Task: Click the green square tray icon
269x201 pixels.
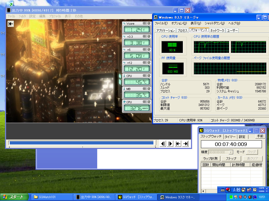Action: point(231,197)
